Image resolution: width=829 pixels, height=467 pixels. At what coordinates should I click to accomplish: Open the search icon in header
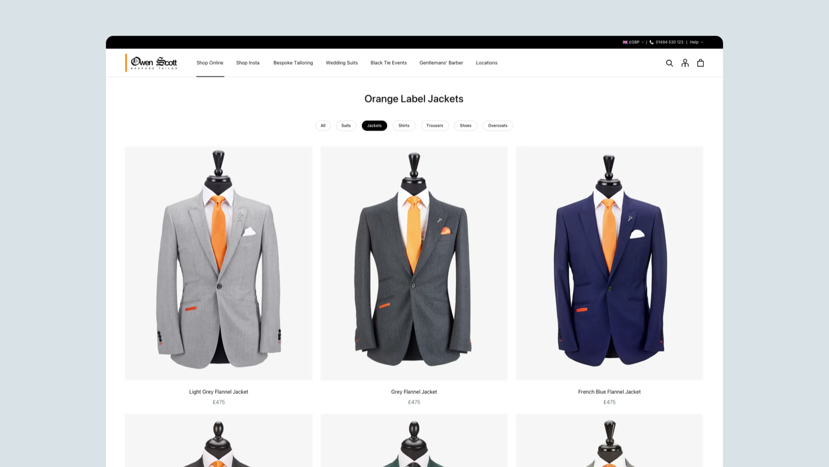point(669,63)
